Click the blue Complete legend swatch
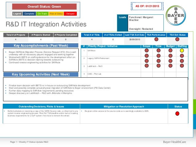 pos(29,14)
